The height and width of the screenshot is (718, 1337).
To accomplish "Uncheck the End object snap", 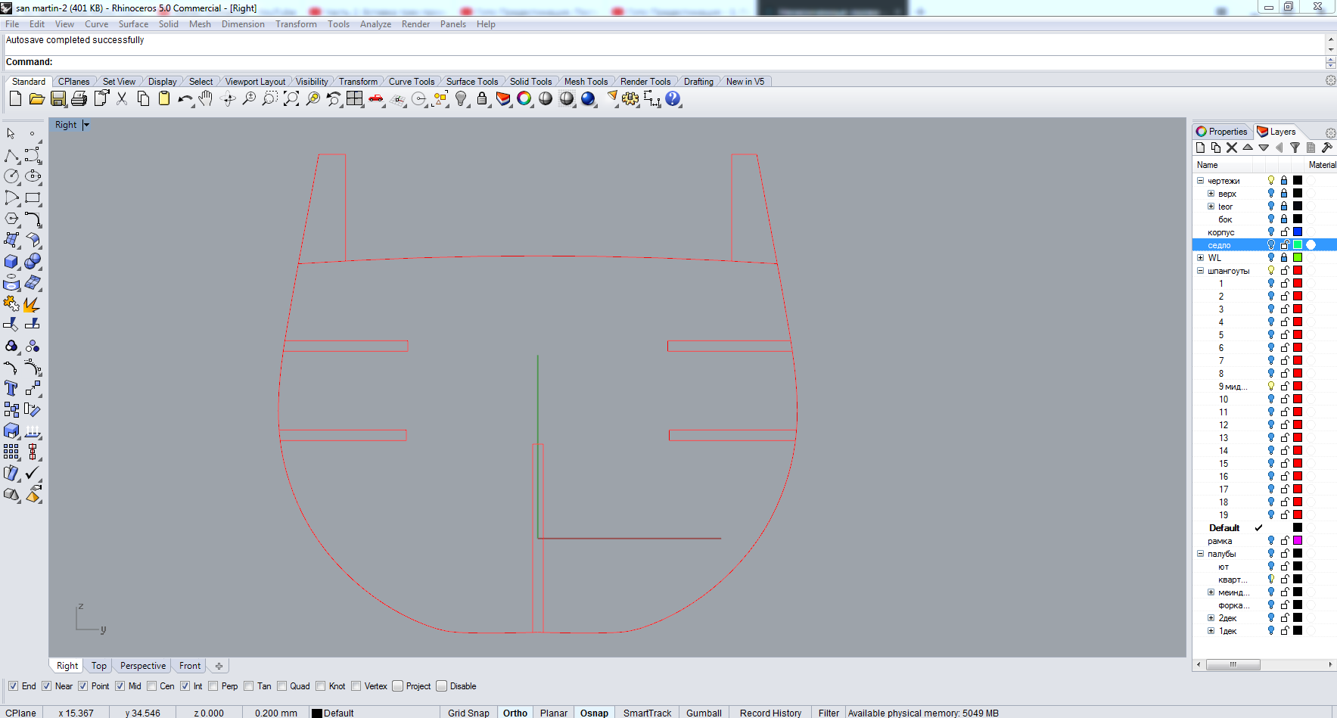I will point(13,686).
